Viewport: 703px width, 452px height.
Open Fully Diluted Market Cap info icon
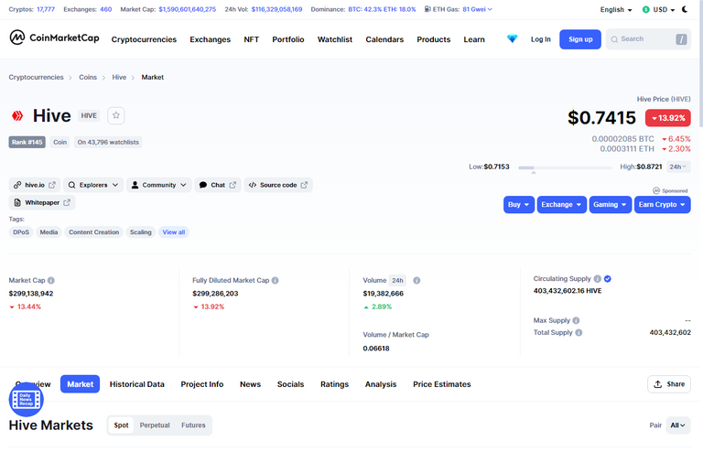point(276,280)
